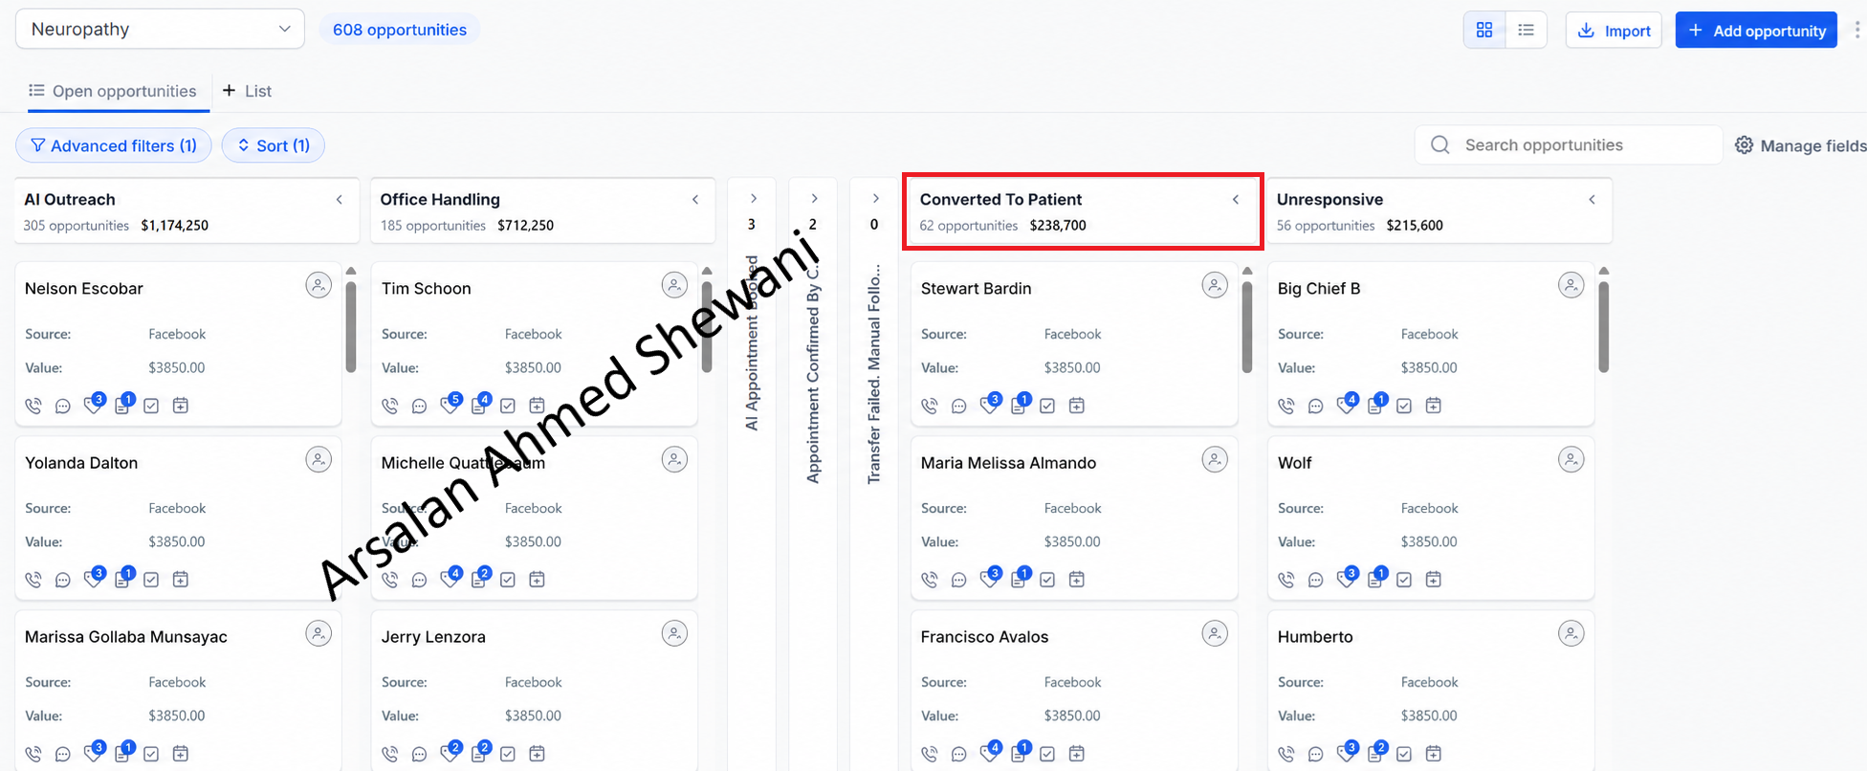
Task: Click the three-dot more options icon
Action: point(1857,30)
